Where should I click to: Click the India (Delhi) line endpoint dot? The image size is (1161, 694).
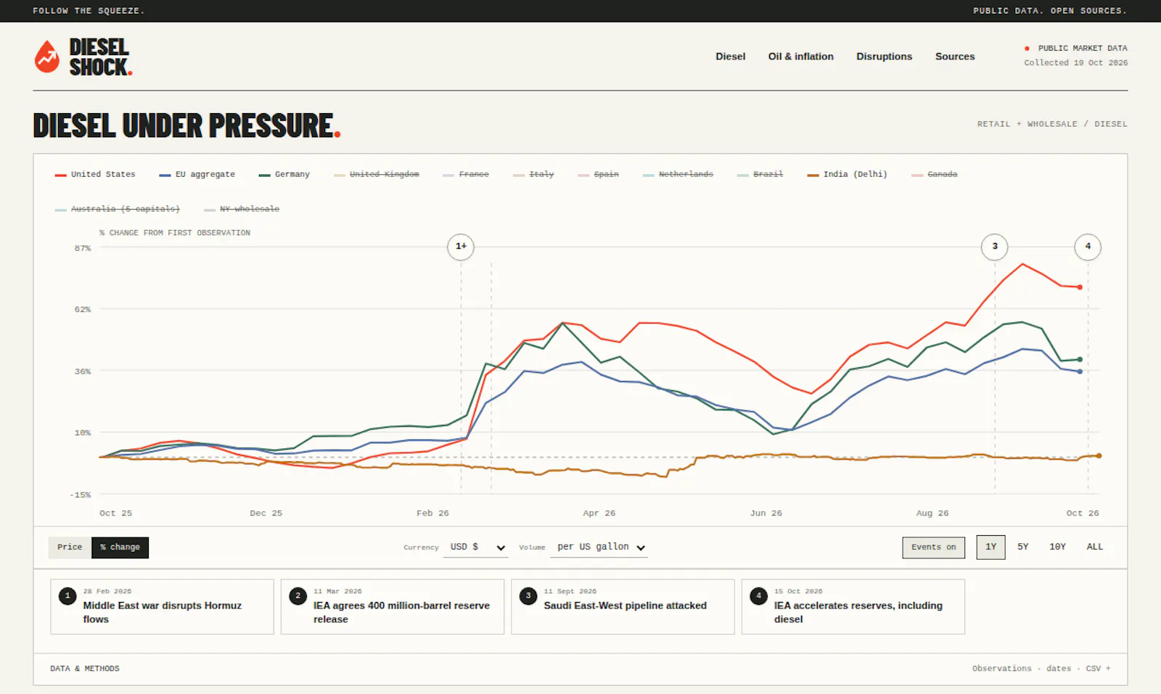click(1099, 455)
